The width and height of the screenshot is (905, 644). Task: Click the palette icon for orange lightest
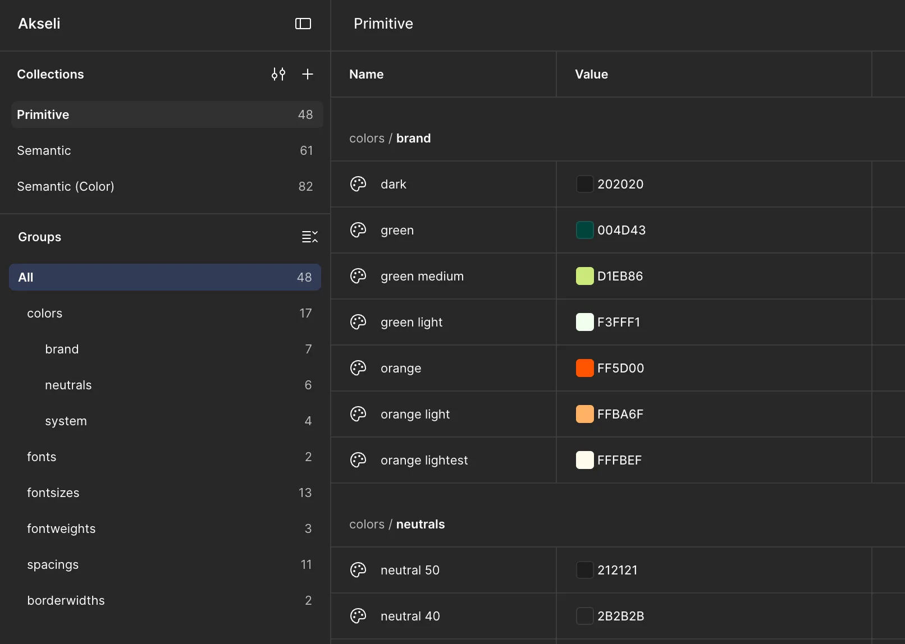click(358, 460)
